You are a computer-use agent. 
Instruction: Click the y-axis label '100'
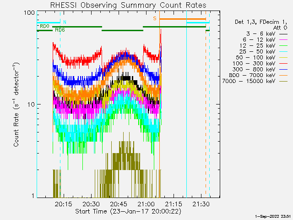[x=29, y=13]
